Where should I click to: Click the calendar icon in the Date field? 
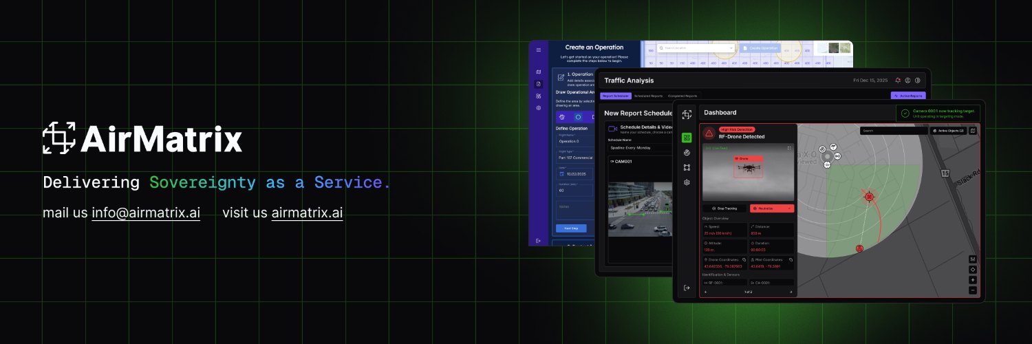[x=561, y=173]
